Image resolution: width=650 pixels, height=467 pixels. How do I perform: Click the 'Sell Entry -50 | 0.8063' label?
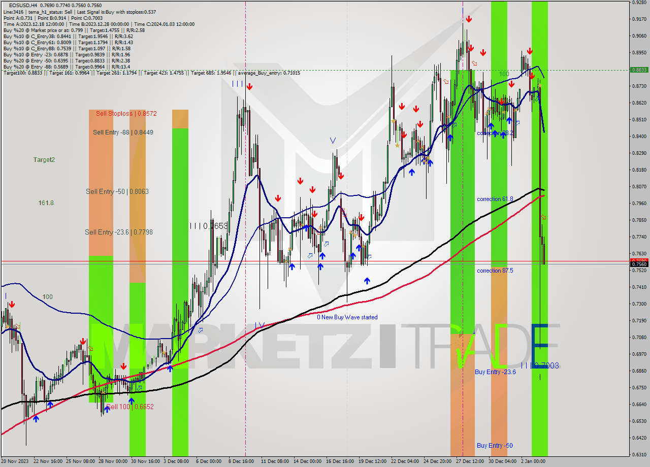click(117, 191)
